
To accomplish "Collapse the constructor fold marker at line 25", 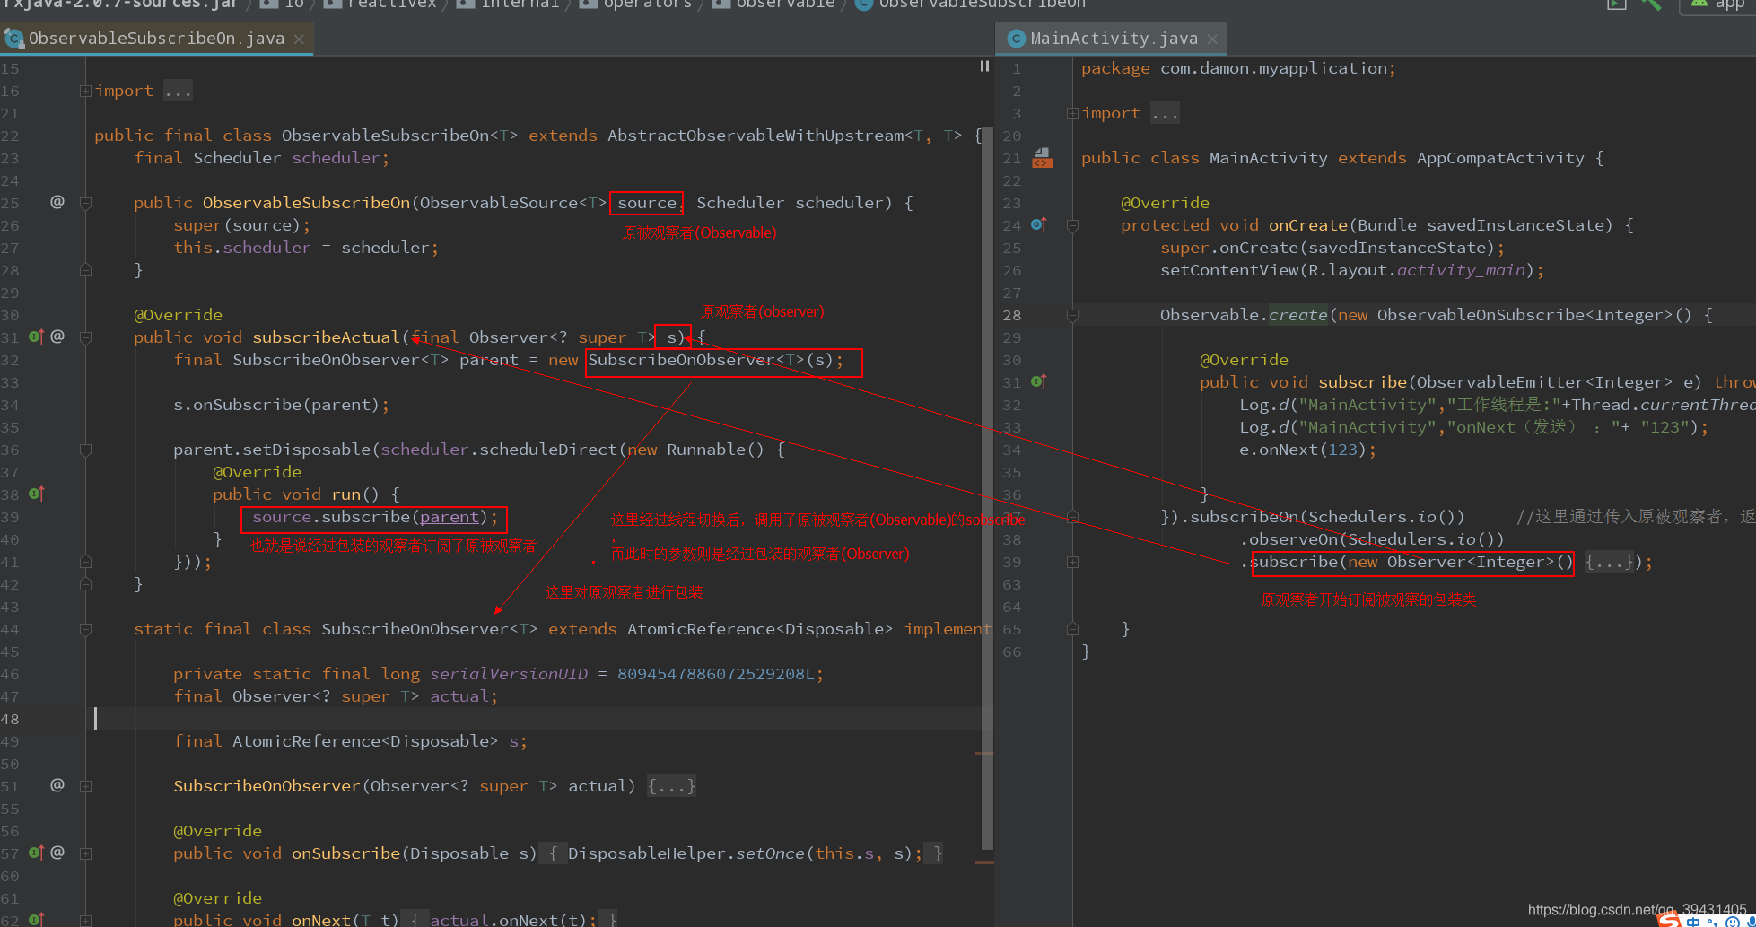I will 85,203.
